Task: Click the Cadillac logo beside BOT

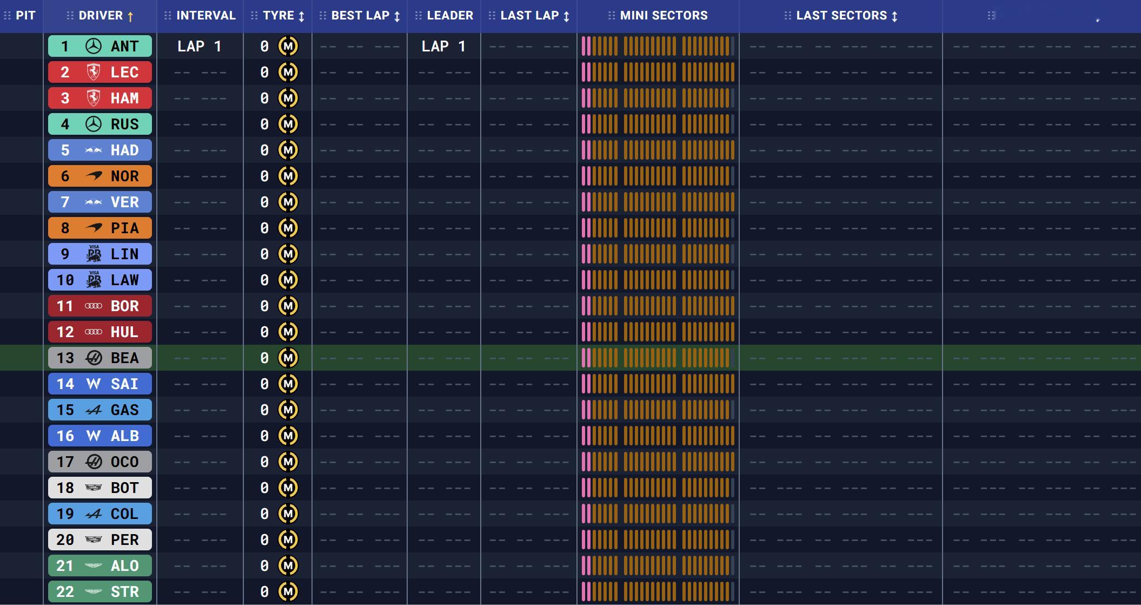Action: pyautogui.click(x=94, y=488)
